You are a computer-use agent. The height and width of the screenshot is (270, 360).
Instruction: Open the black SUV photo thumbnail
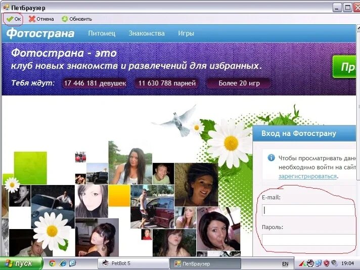click(x=97, y=174)
